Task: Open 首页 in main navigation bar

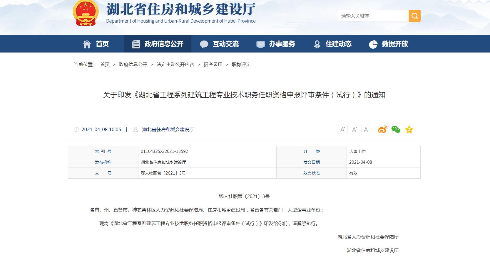Action: coord(96,44)
